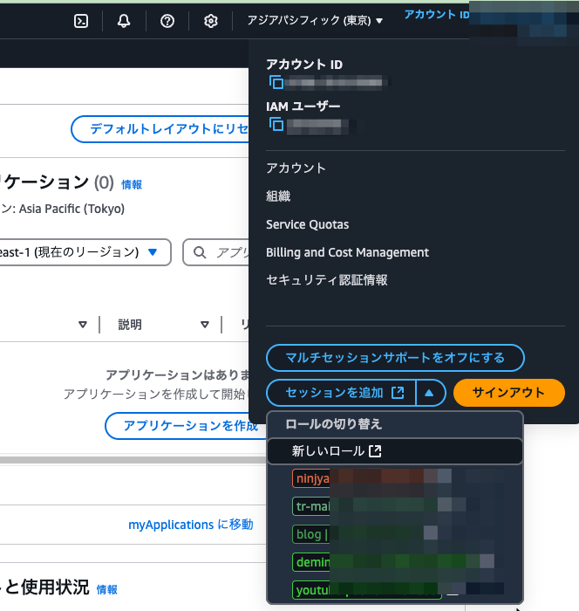The height and width of the screenshot is (611, 579).
Task: Click デフォルトレイアウトにリセット button
Action: pos(160,129)
